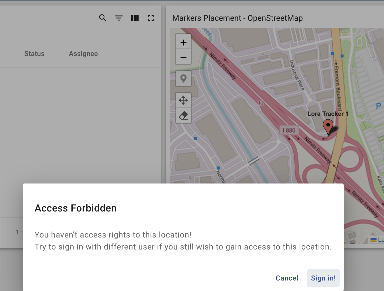Zoom out of the map
Viewport: 384px width, 291px height.
(x=183, y=57)
